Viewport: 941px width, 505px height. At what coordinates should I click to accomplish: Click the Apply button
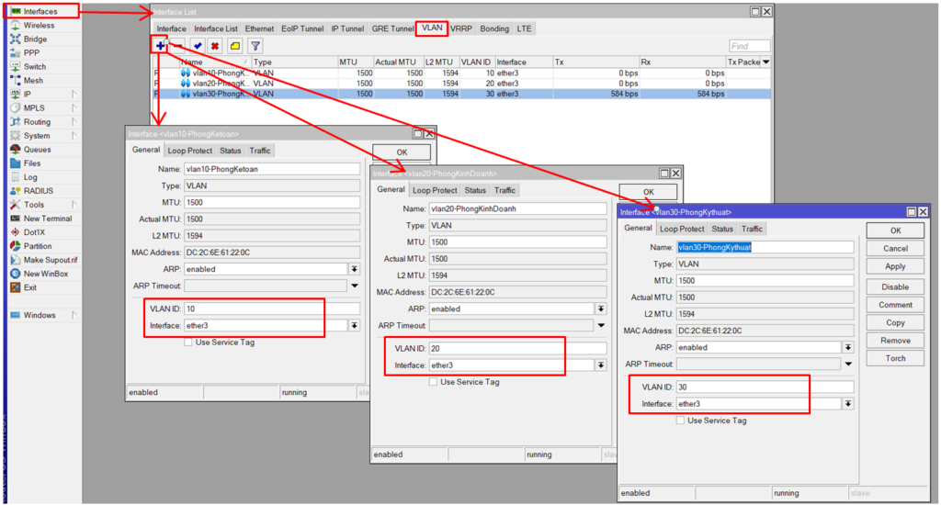point(895,266)
